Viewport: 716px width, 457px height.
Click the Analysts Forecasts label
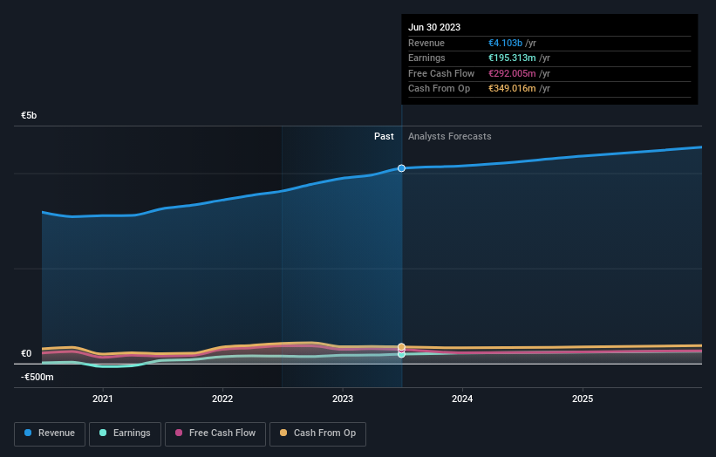click(450, 136)
